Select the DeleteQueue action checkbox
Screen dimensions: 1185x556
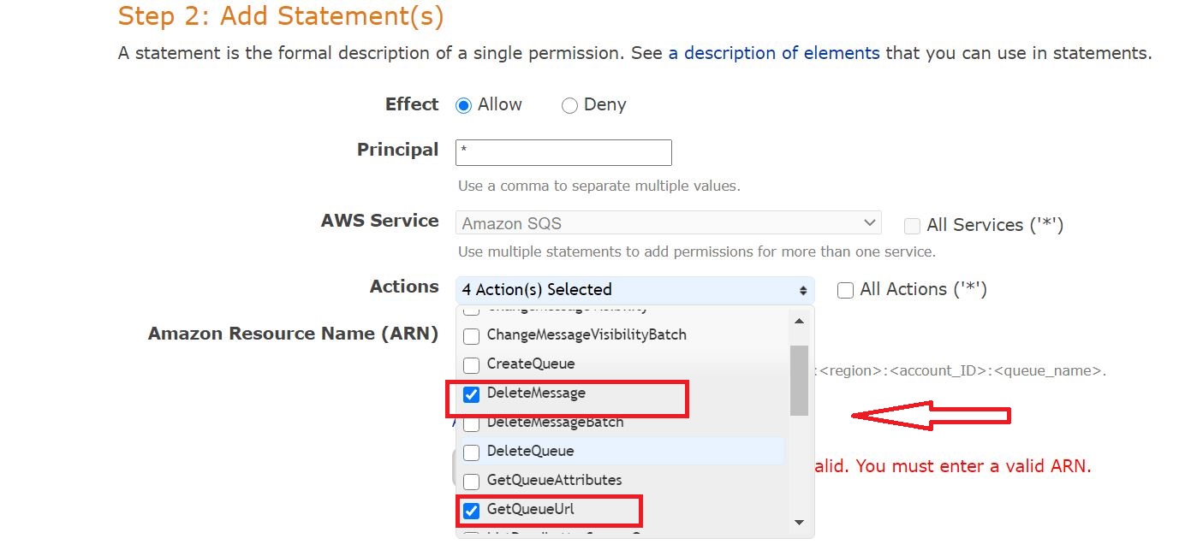[x=471, y=452]
